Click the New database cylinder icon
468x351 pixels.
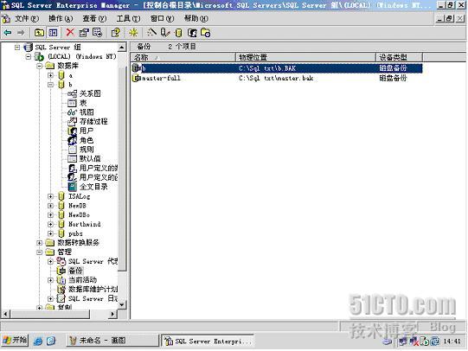click(178, 33)
